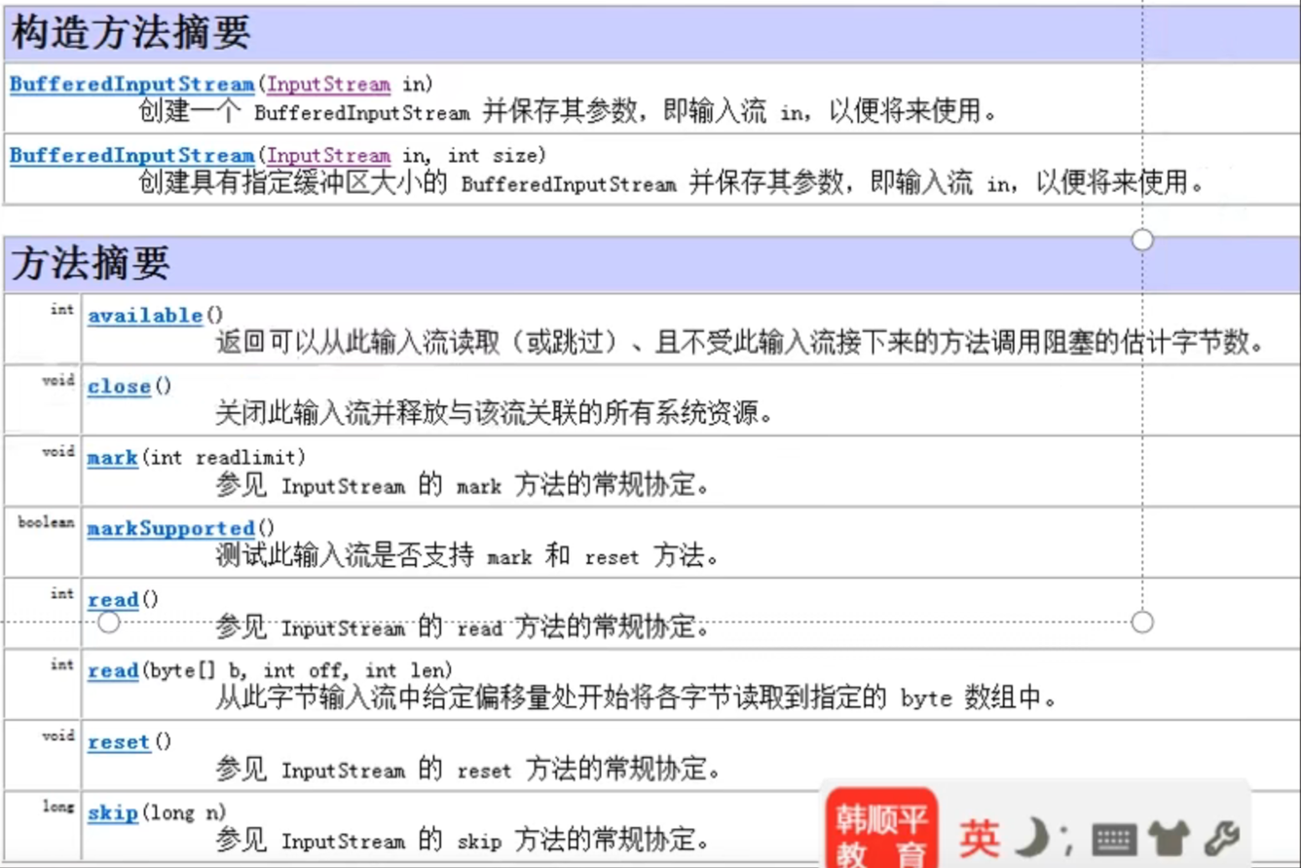Click description 创建一个 BufferedInputStream 并保存其参数

pos(569,111)
